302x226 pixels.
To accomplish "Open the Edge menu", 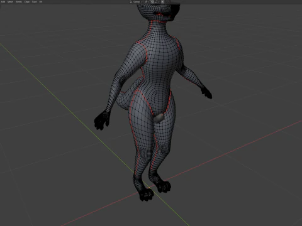I will click(x=27, y=2).
